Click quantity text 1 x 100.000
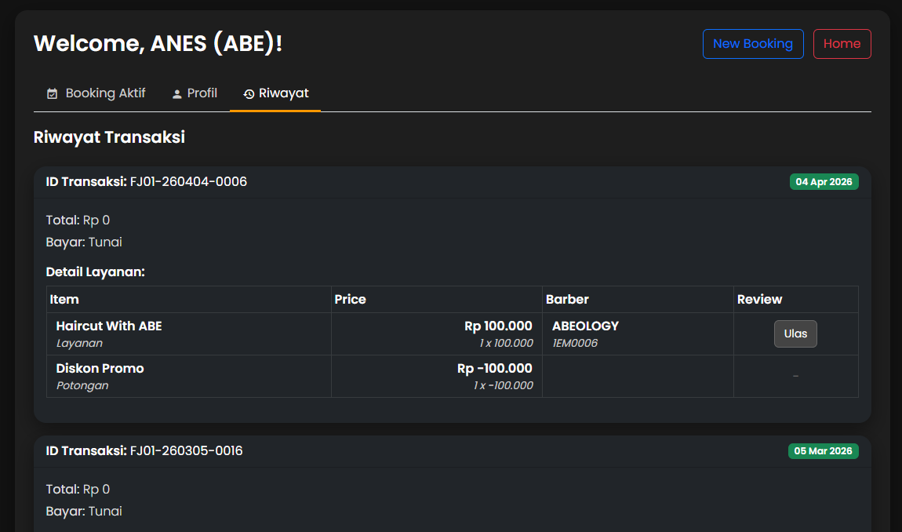Viewport: 902px width, 532px height. [x=506, y=343]
